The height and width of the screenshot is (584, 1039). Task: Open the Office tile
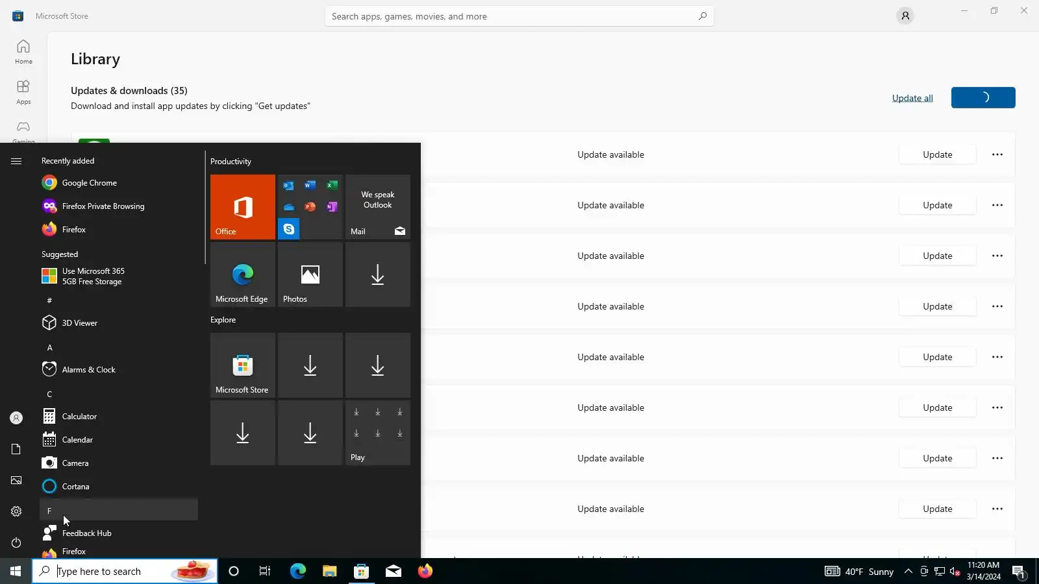[x=243, y=207]
